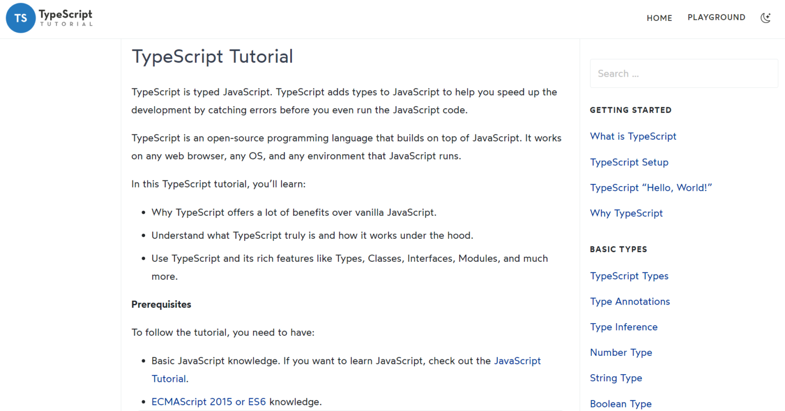785x411 pixels.
Task: Open the Why TypeScript article
Action: click(626, 213)
